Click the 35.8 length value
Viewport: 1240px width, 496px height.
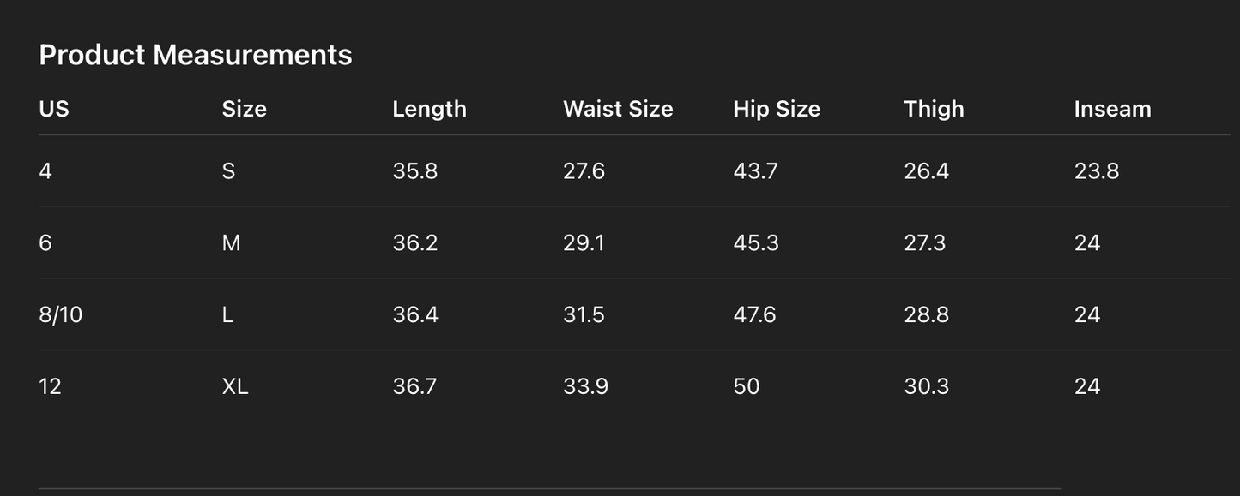tap(415, 171)
